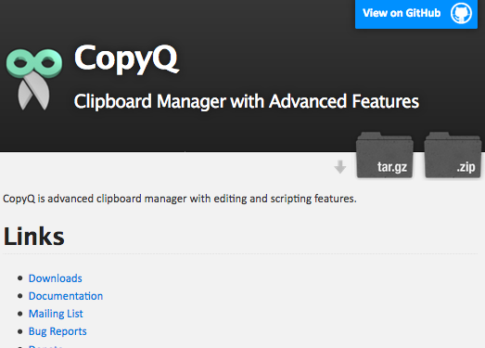Screen dimensions: 485x348
Task: Click the CopyQ scissors logo
Action: click(x=34, y=79)
